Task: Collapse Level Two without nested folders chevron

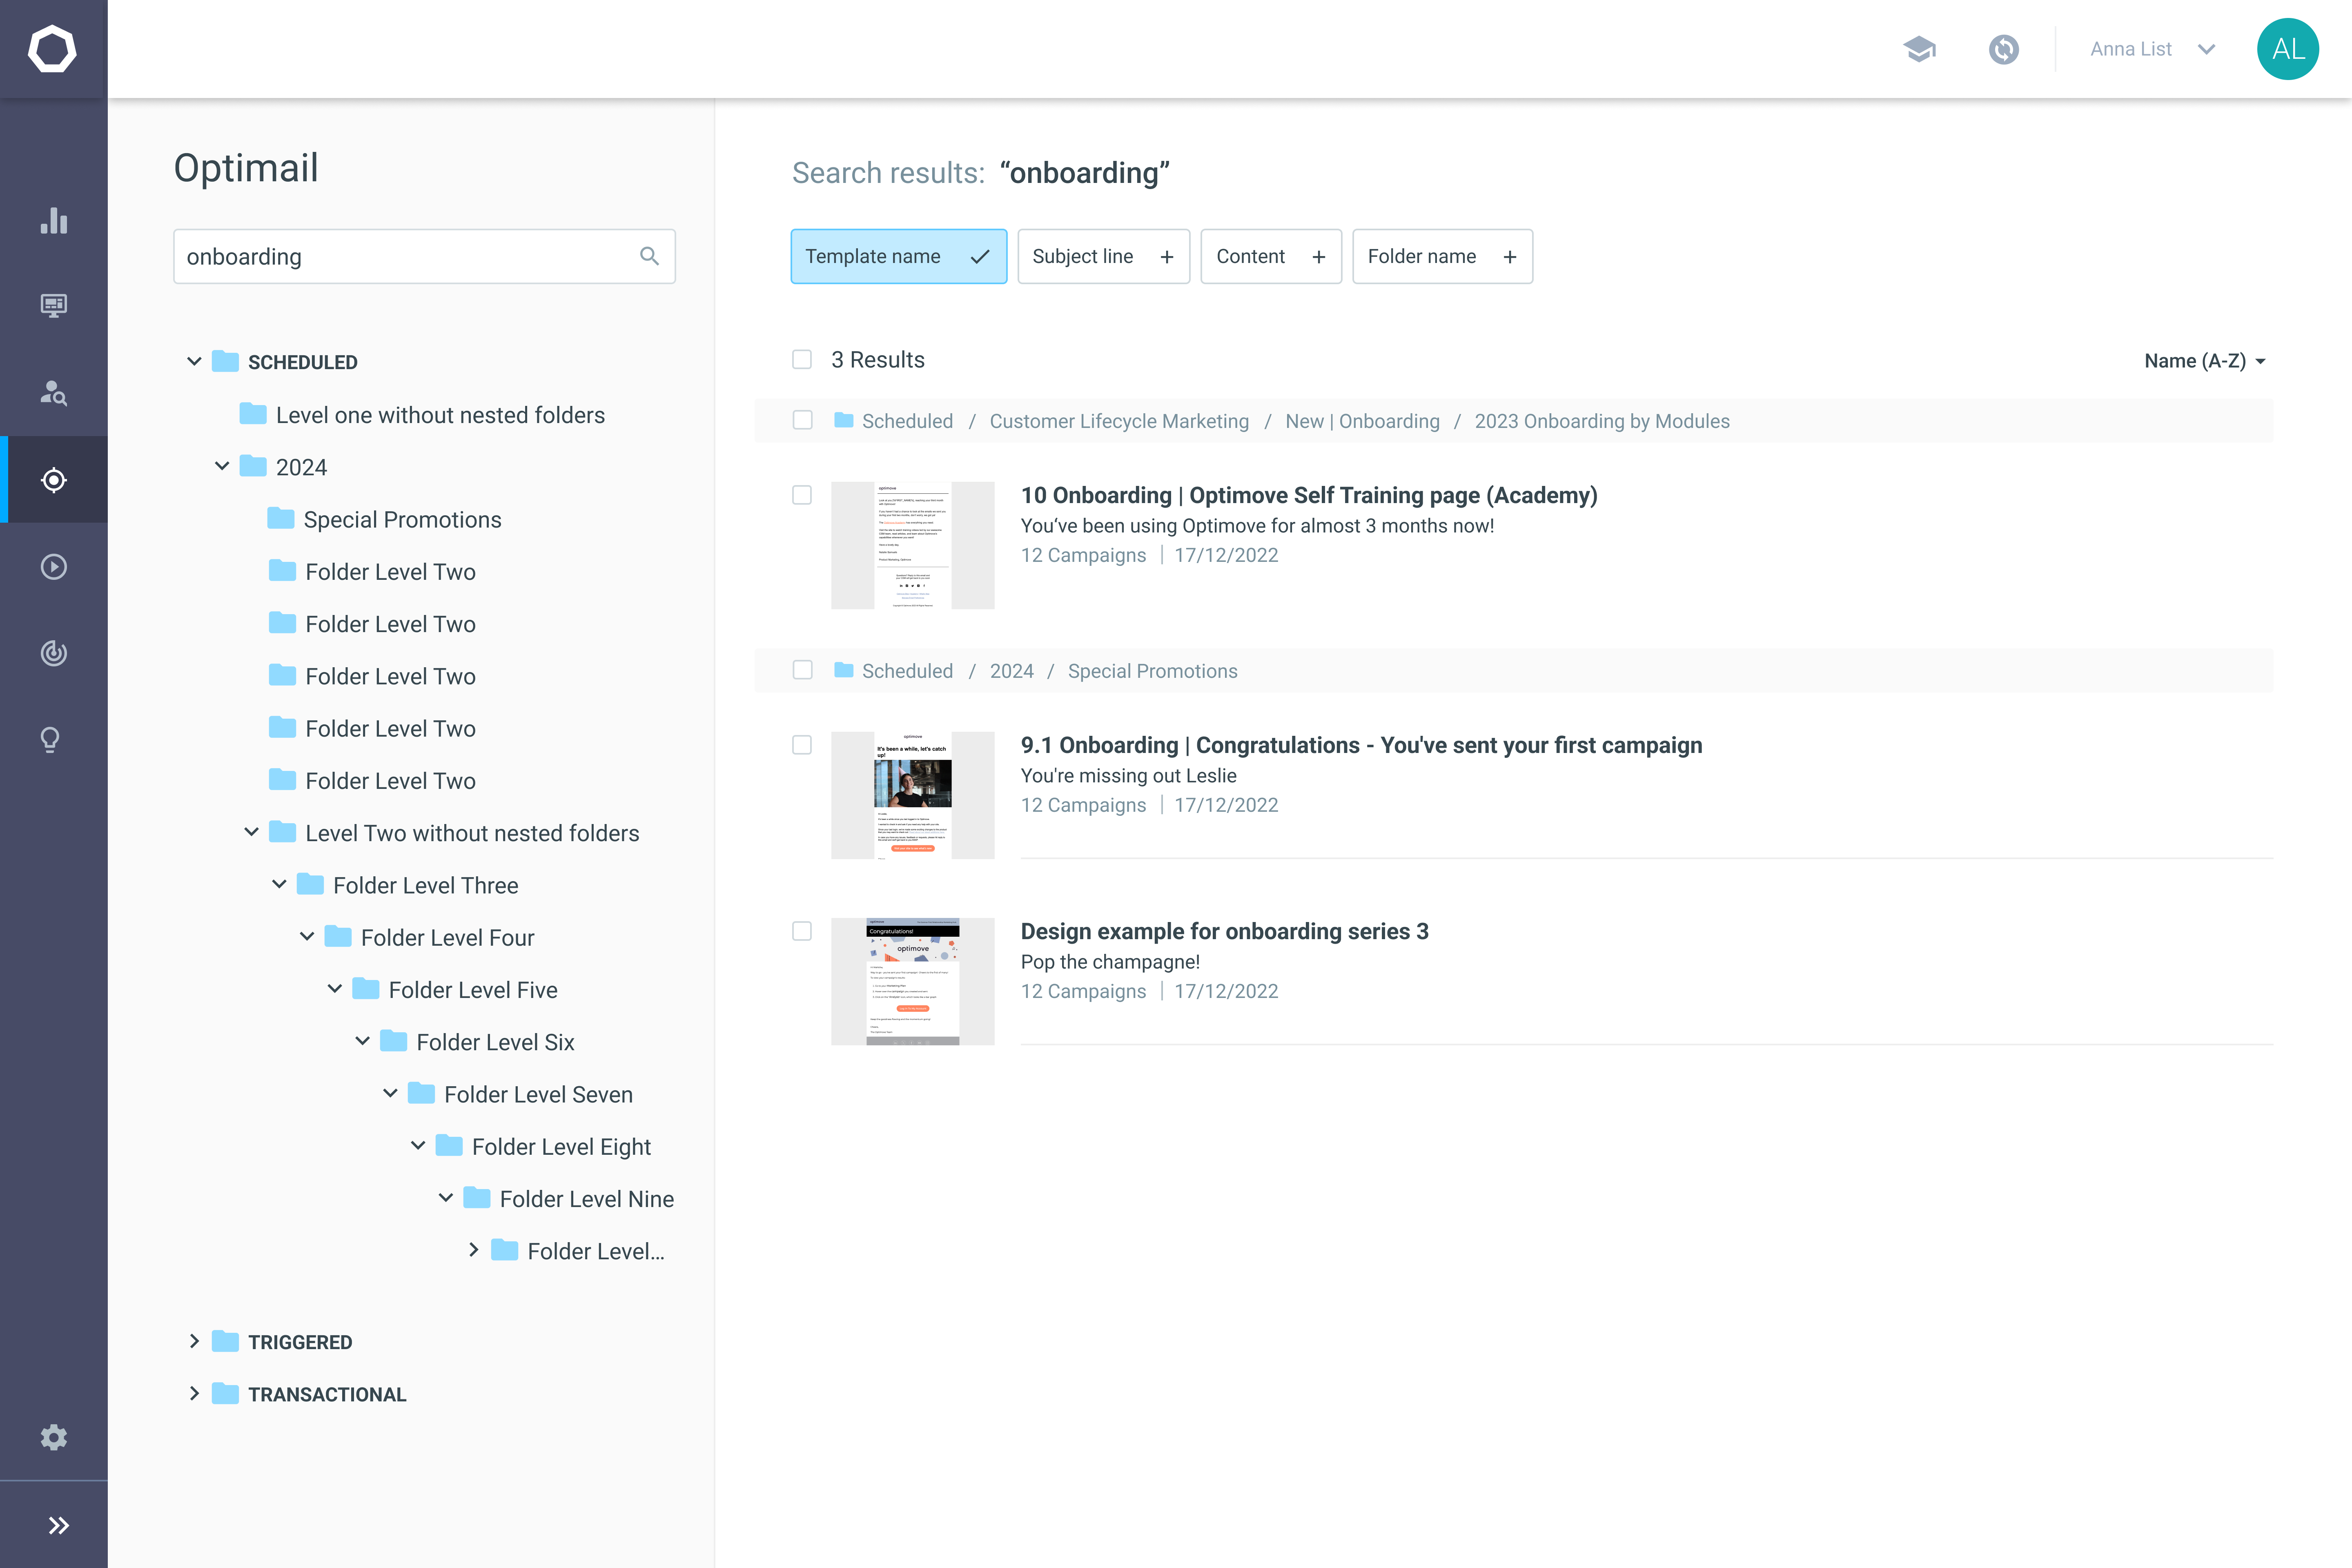Action: click(x=252, y=832)
